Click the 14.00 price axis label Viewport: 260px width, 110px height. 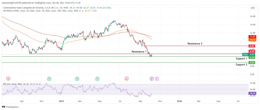coord(253,25)
